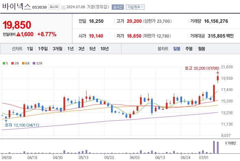The width and height of the screenshot is (240, 161).
Task: Click the red 20-day moving average swatch
Action: click(x=12, y=63)
